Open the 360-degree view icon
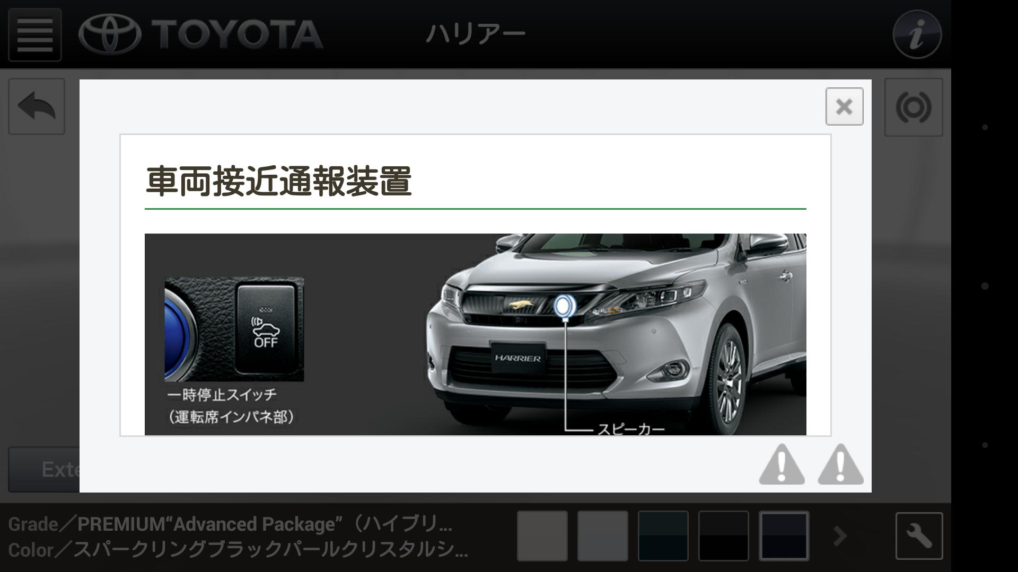1018x572 pixels. point(913,108)
